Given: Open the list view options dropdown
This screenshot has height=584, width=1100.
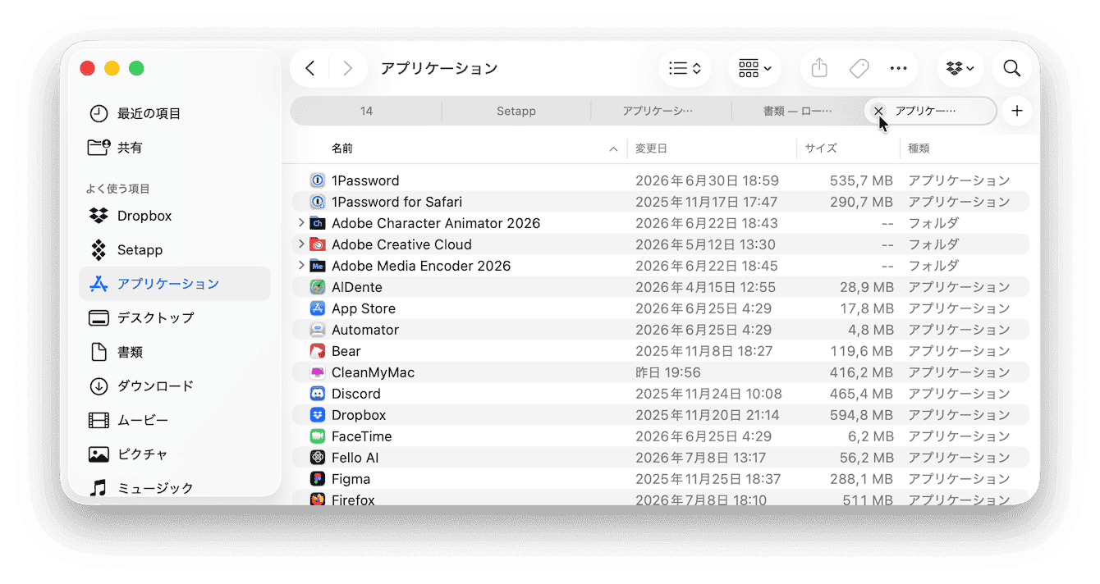Looking at the screenshot, I should point(685,69).
